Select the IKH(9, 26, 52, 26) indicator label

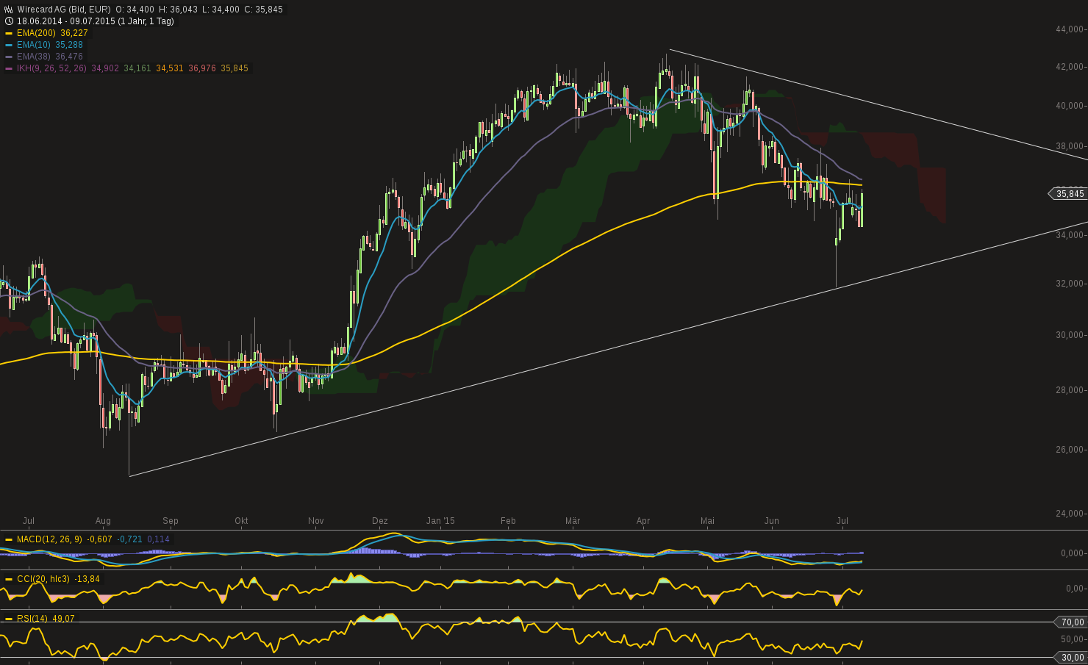point(51,68)
